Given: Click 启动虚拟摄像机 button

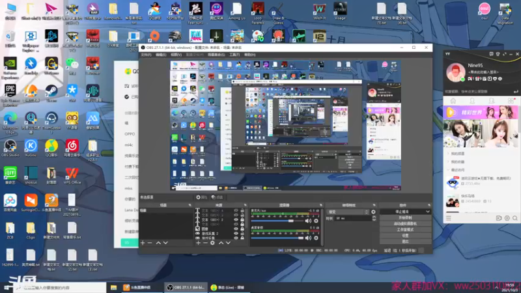Looking at the screenshot, I should (405, 223).
